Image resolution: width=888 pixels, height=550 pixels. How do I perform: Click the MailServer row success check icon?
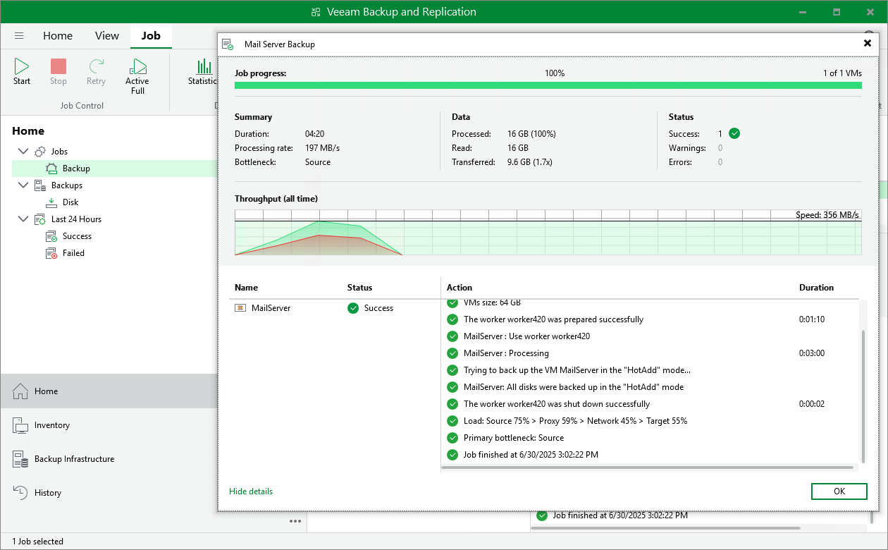[x=353, y=308]
